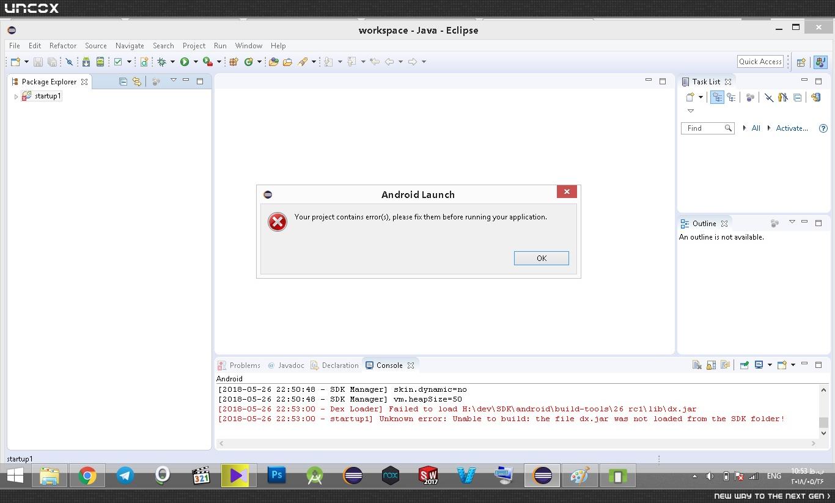Screen dimensions: 835x503
Task: Toggle Word Wrap in Console
Action: tap(726, 365)
